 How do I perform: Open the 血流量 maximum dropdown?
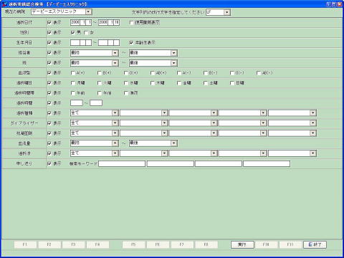174,143
